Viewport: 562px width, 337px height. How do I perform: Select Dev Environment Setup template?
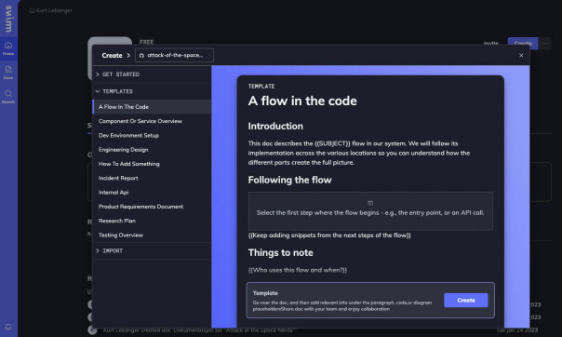click(x=152, y=135)
